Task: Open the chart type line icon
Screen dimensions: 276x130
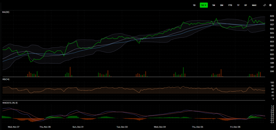Action: click(265, 5)
